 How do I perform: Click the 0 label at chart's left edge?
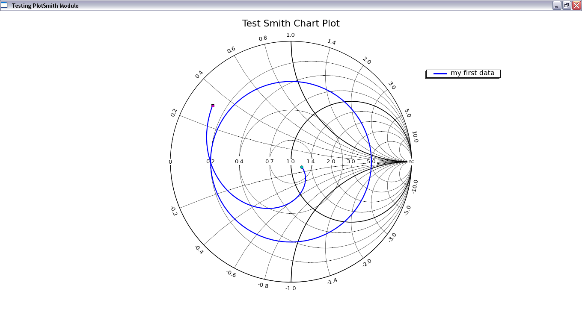(x=170, y=162)
